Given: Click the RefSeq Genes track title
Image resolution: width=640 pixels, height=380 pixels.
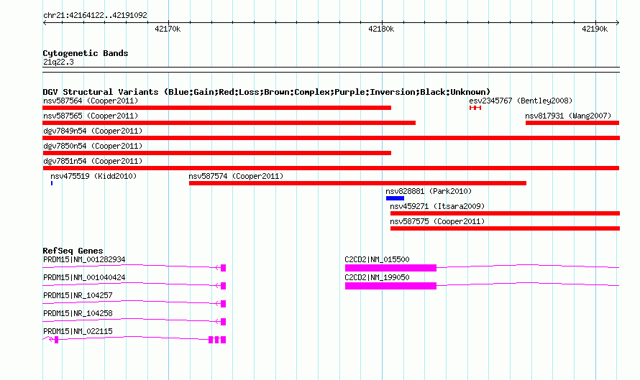Looking at the screenshot, I should click(x=73, y=251).
